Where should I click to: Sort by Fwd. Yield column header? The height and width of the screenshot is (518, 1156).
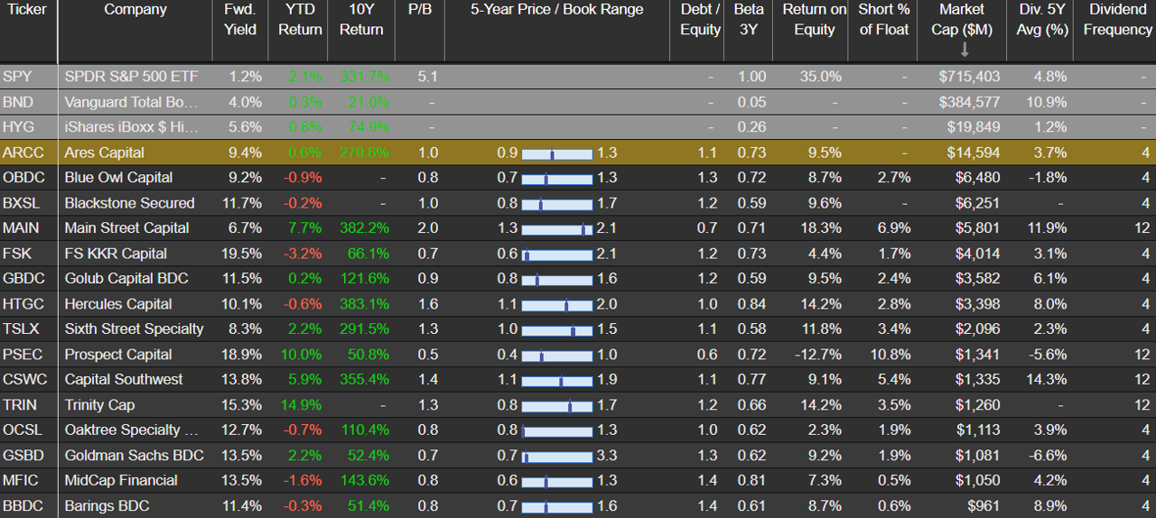pos(240,20)
